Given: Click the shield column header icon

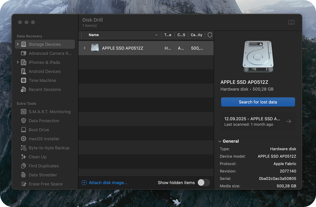Looking at the screenshot, I should (x=209, y=35).
